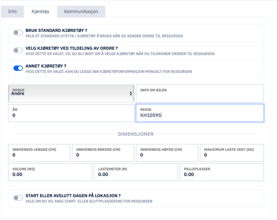Click the Merke dropdown arrow icon

(131, 93)
